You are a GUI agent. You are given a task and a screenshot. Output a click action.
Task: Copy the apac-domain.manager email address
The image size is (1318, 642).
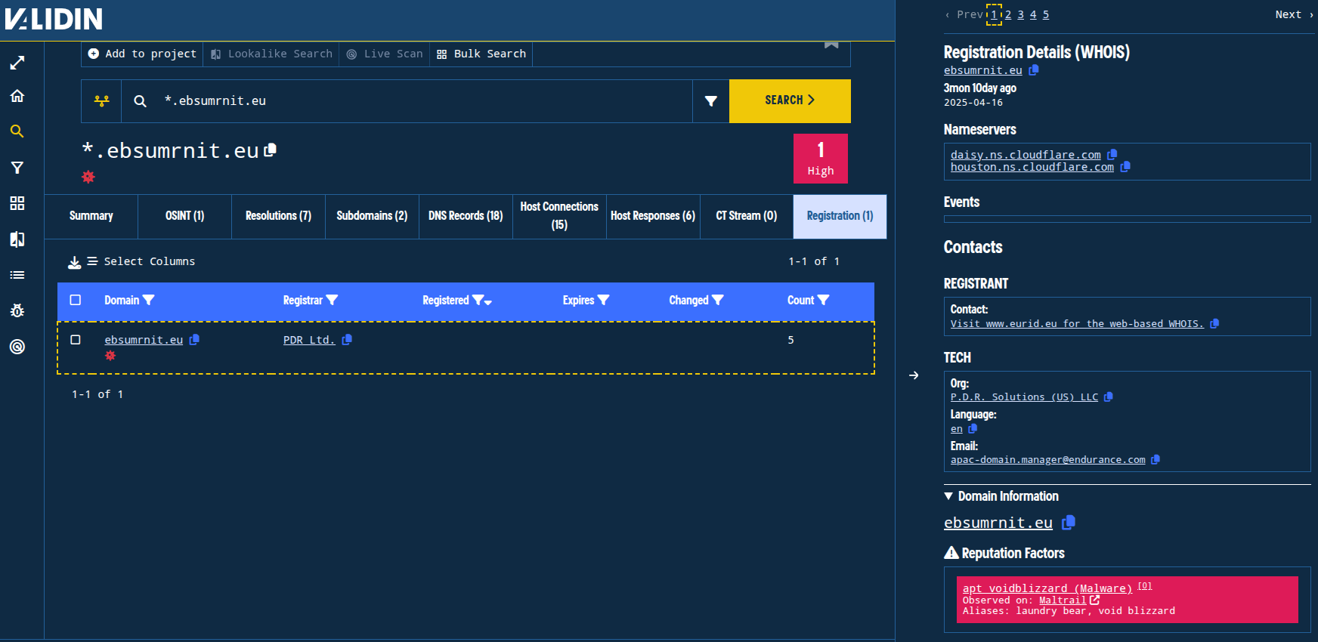1156,459
